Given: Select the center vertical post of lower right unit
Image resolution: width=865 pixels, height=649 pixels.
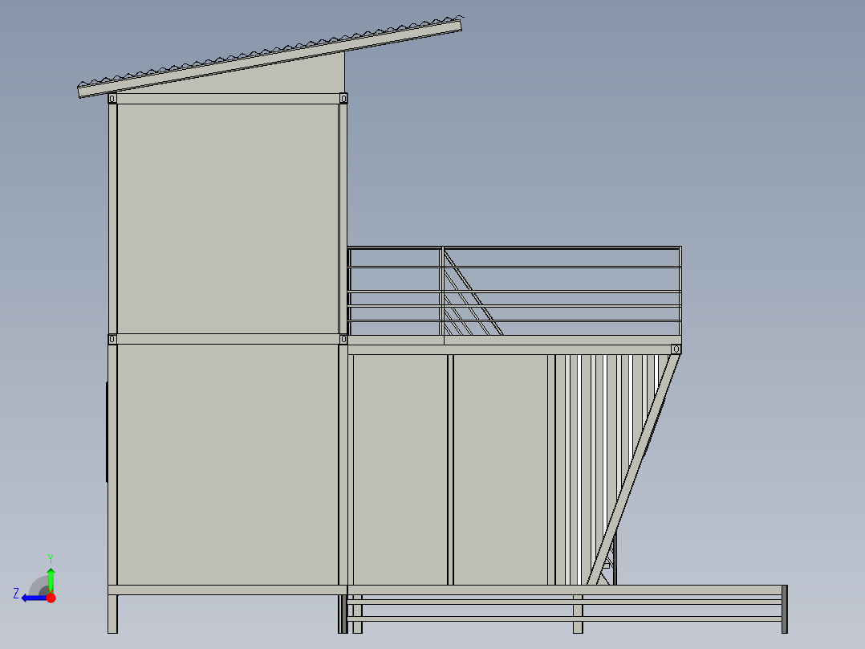Looking at the screenshot, I should tap(450, 470).
